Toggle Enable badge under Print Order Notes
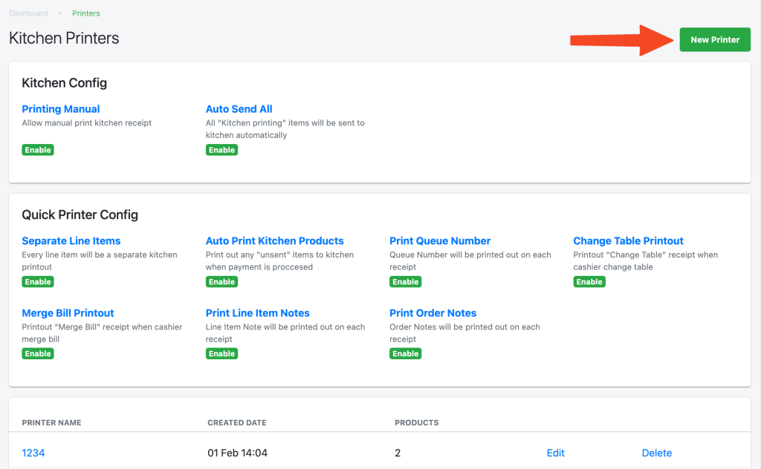 (405, 354)
